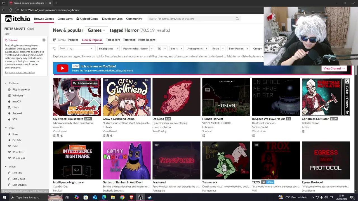
Task: Click the View Channel button
Action: point(334,68)
